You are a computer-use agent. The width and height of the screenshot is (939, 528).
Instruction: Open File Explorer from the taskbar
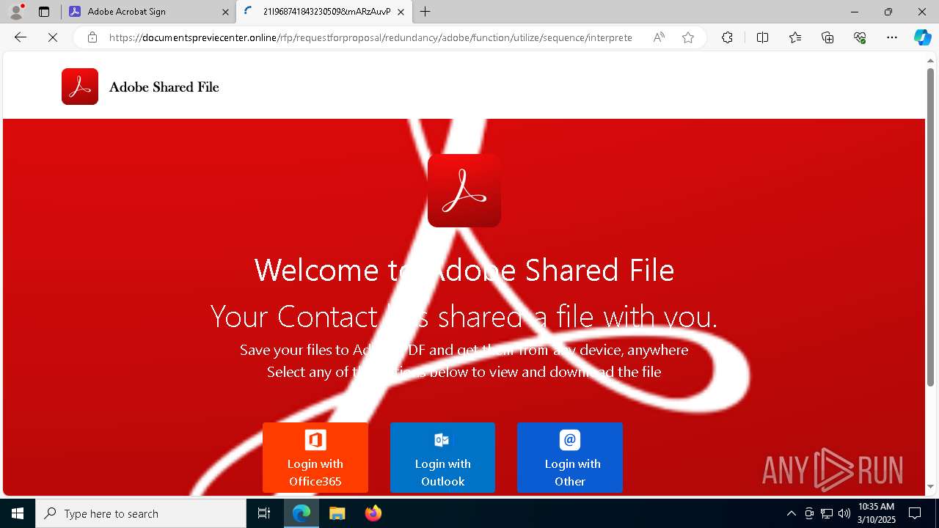[337, 513]
